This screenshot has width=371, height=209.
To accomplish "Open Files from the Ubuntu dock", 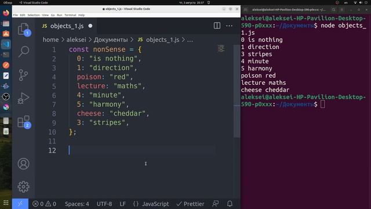I will coord(6,23).
